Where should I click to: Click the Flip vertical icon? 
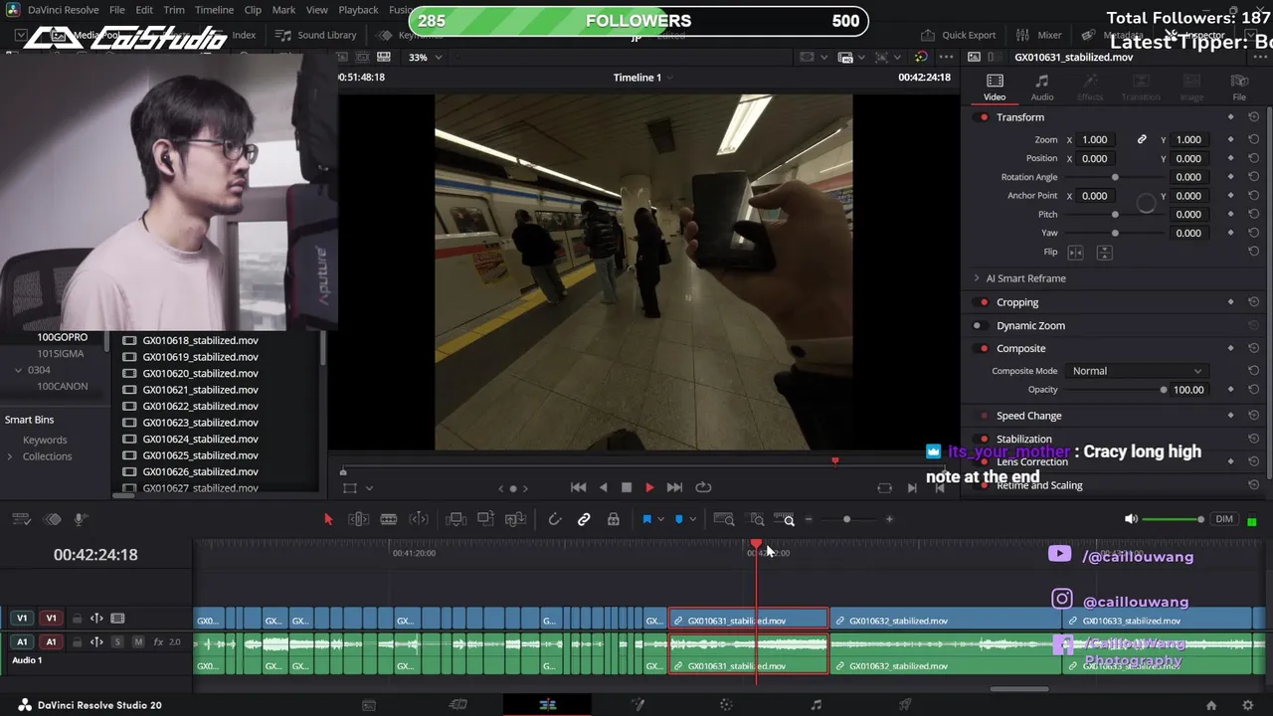click(x=1104, y=253)
